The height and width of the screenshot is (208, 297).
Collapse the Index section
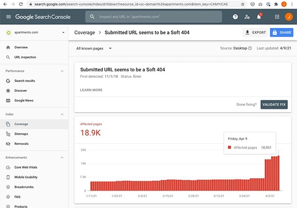tap(62, 114)
